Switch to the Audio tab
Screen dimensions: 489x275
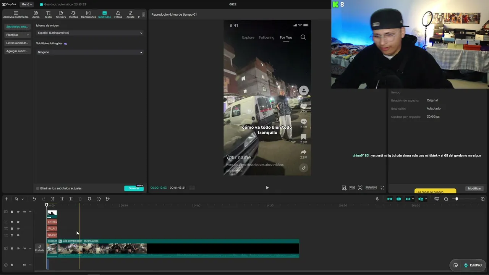[x=36, y=15]
